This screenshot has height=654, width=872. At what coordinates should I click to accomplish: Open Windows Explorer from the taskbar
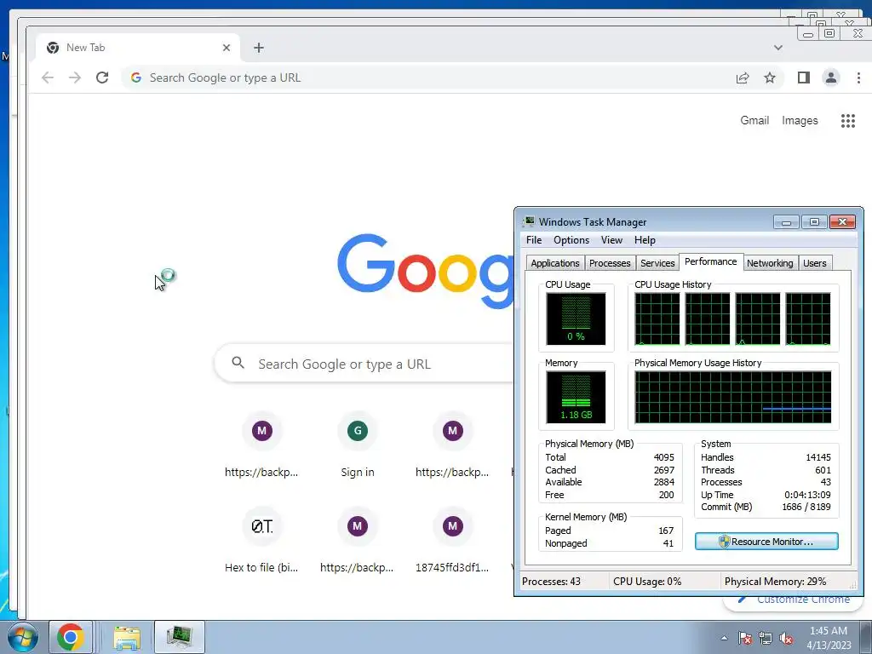point(127,637)
